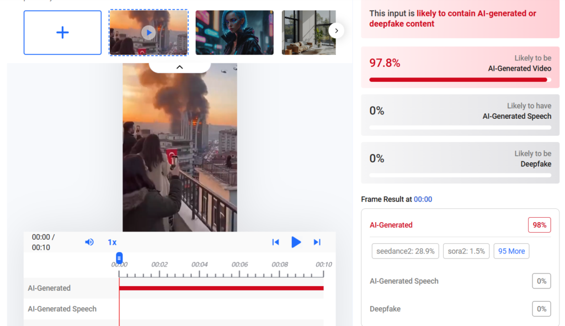Play the burning building video thumbnail
This screenshot has height=326, width=565.
148,33
